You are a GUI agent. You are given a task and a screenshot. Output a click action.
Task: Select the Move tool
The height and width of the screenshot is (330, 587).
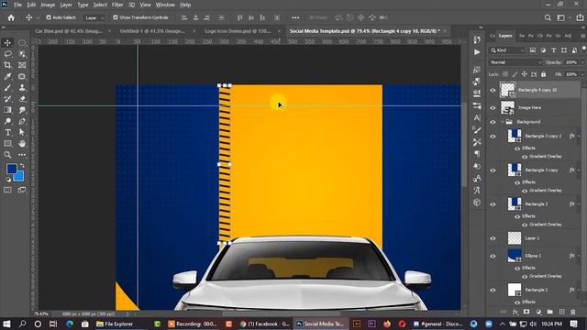click(x=7, y=43)
